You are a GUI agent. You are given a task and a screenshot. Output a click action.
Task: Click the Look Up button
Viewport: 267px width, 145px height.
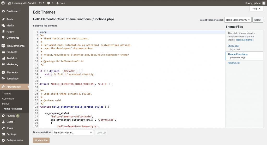(x=101, y=133)
